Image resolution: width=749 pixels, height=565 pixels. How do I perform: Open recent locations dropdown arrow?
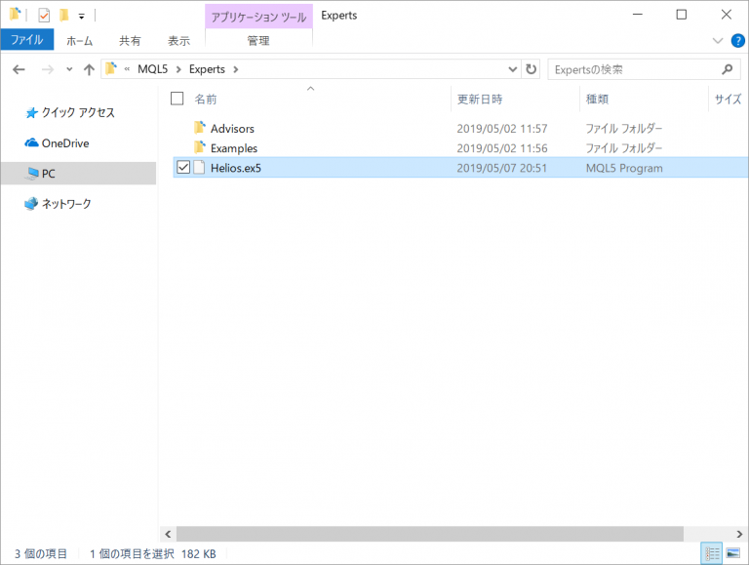pos(68,69)
